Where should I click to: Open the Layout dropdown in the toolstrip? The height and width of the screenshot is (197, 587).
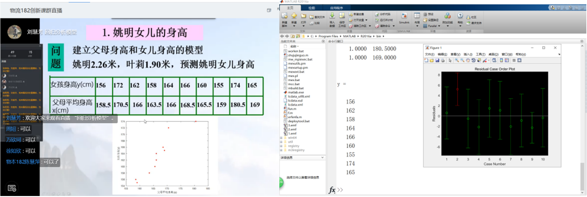tap(417, 26)
